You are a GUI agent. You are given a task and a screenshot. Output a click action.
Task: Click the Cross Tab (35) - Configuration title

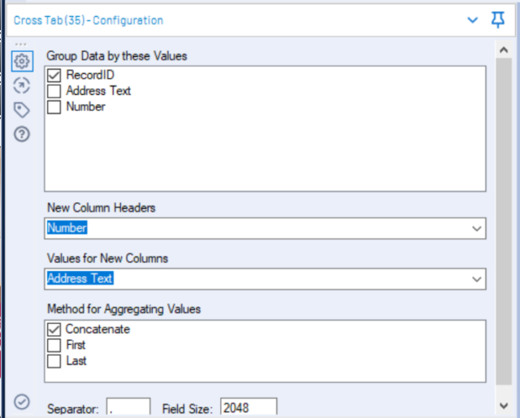pyautogui.click(x=89, y=20)
